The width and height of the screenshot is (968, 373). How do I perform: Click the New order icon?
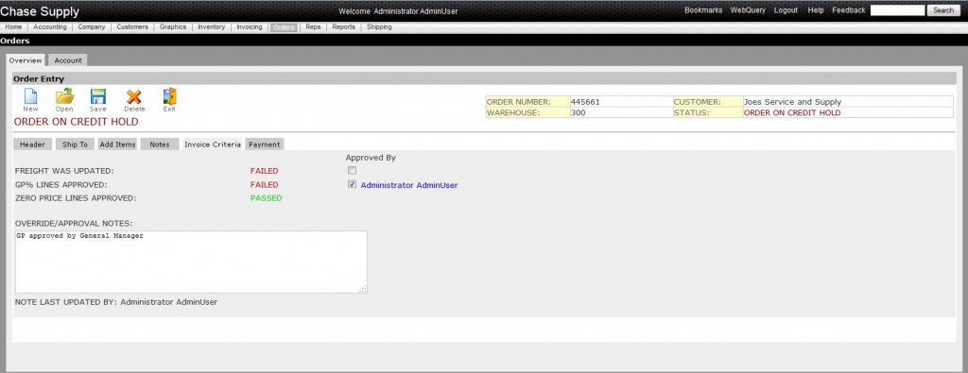(30, 100)
